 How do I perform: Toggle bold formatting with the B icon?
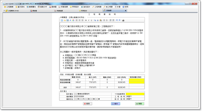click(86, 20)
